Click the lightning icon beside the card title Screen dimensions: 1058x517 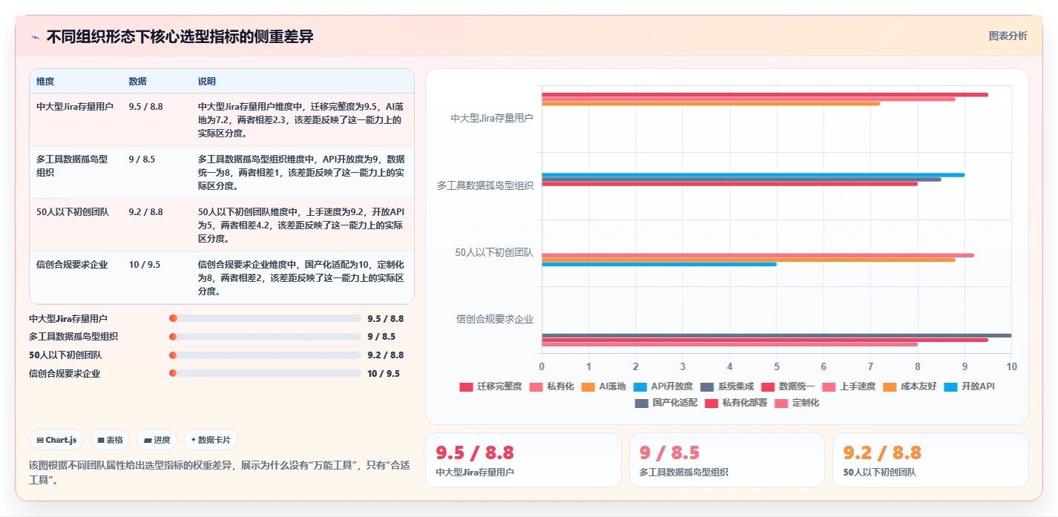tap(35, 36)
